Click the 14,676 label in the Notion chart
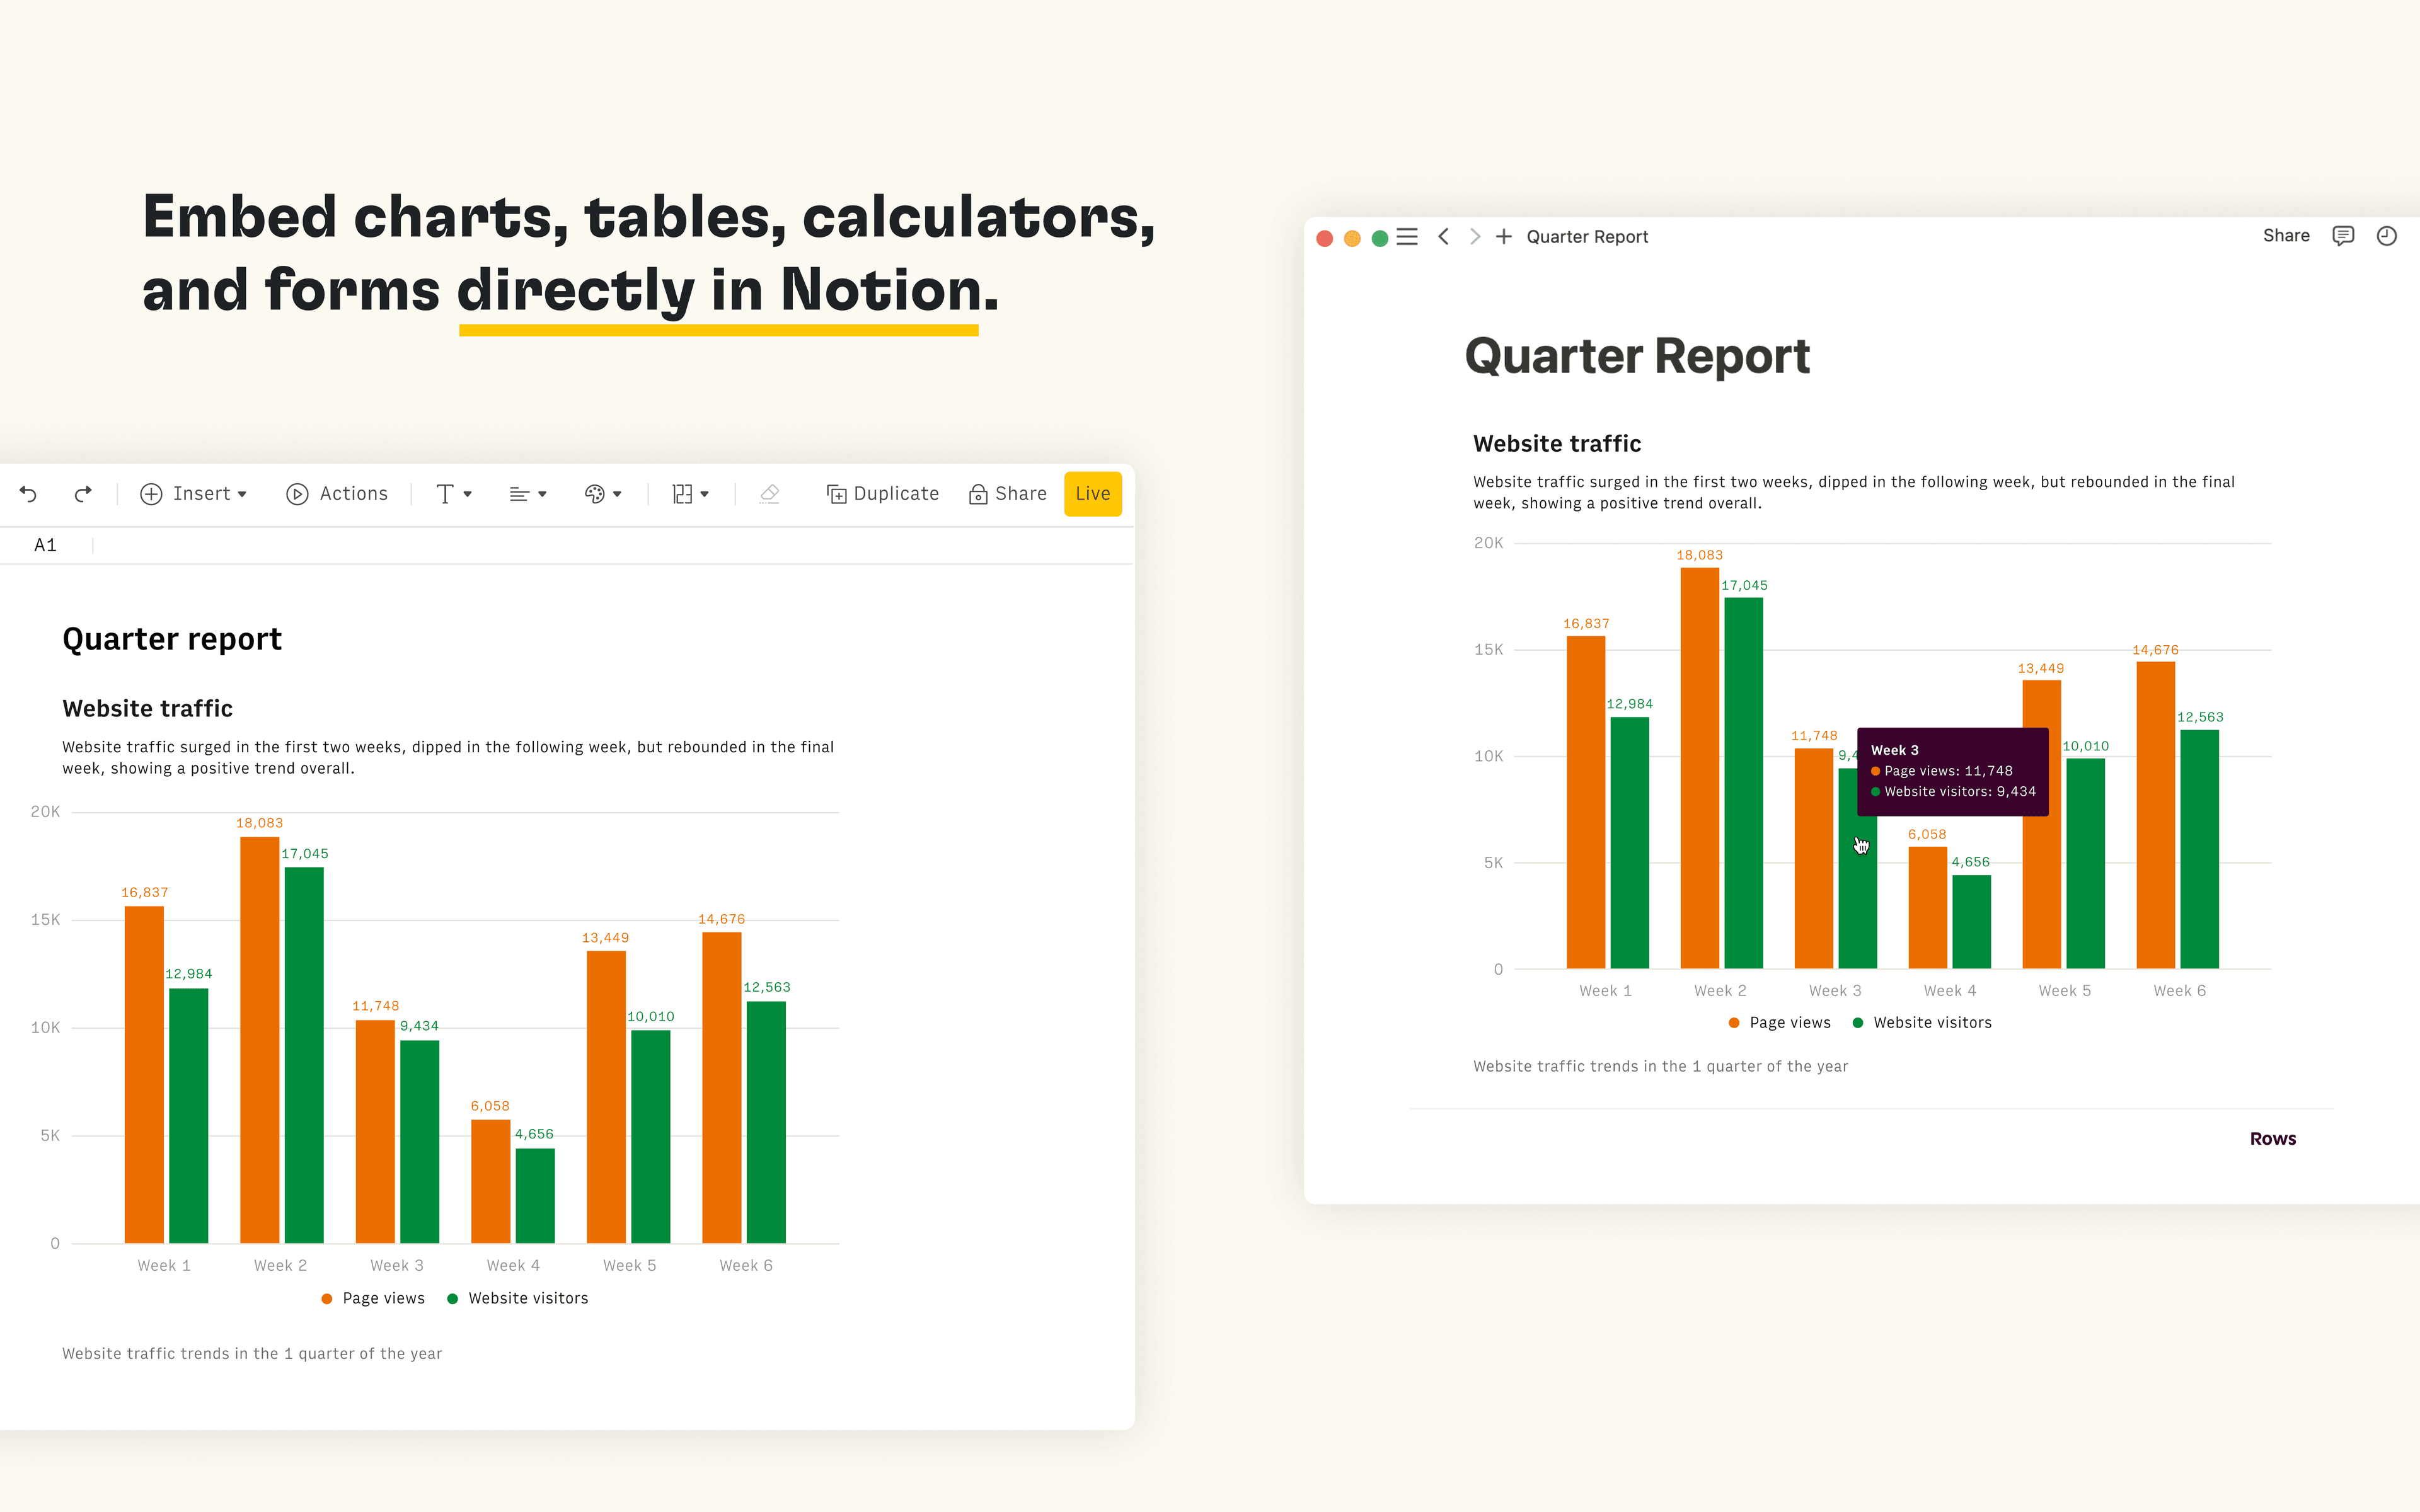Image resolution: width=2420 pixels, height=1512 pixels. tap(2155, 650)
